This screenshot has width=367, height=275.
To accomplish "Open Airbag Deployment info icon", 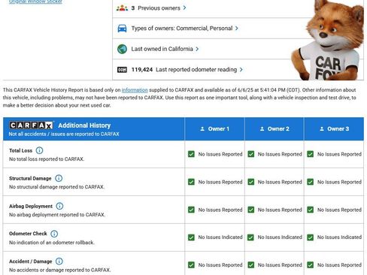I will pyautogui.click(x=59, y=206).
